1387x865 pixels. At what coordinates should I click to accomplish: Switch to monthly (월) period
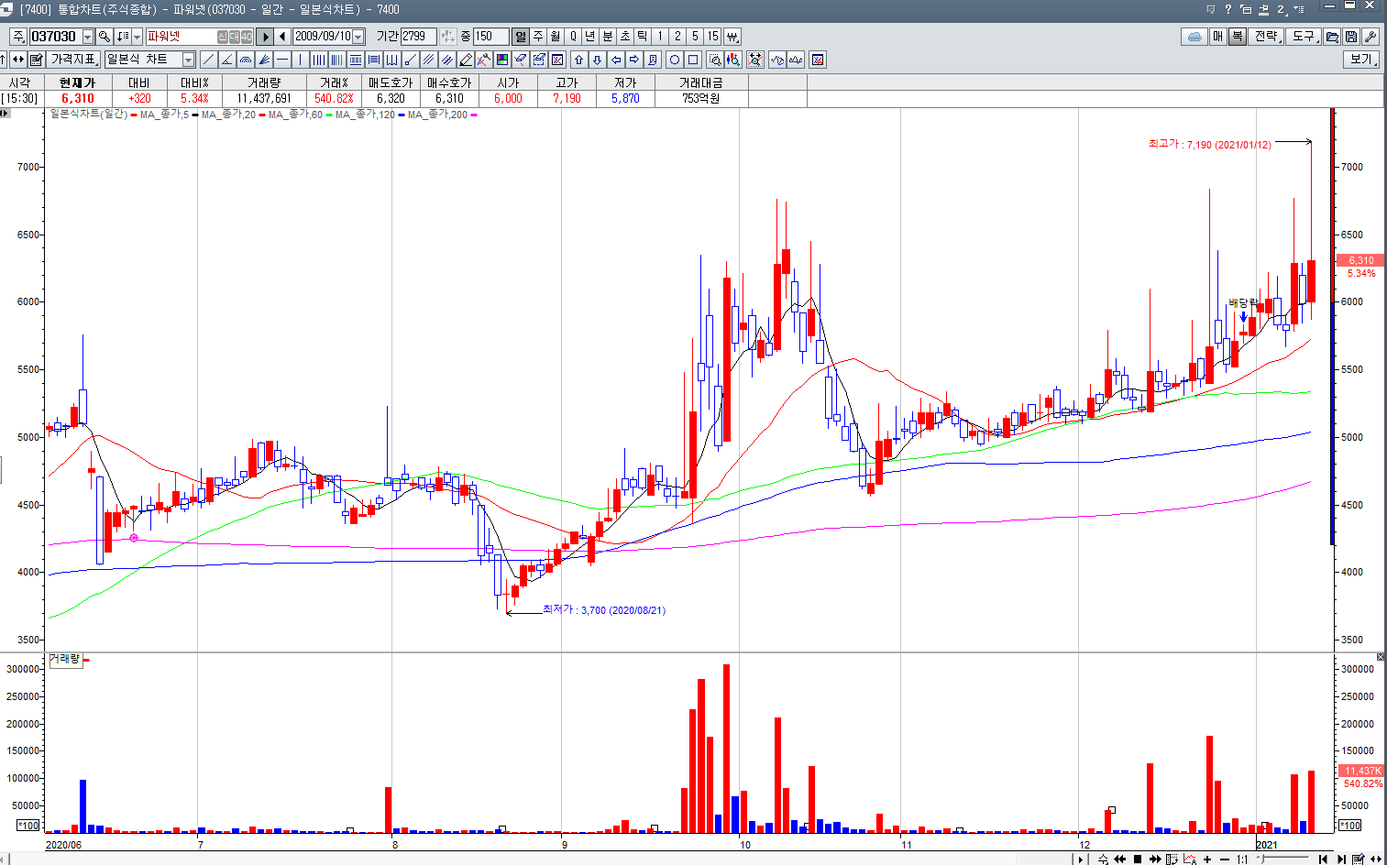click(556, 37)
